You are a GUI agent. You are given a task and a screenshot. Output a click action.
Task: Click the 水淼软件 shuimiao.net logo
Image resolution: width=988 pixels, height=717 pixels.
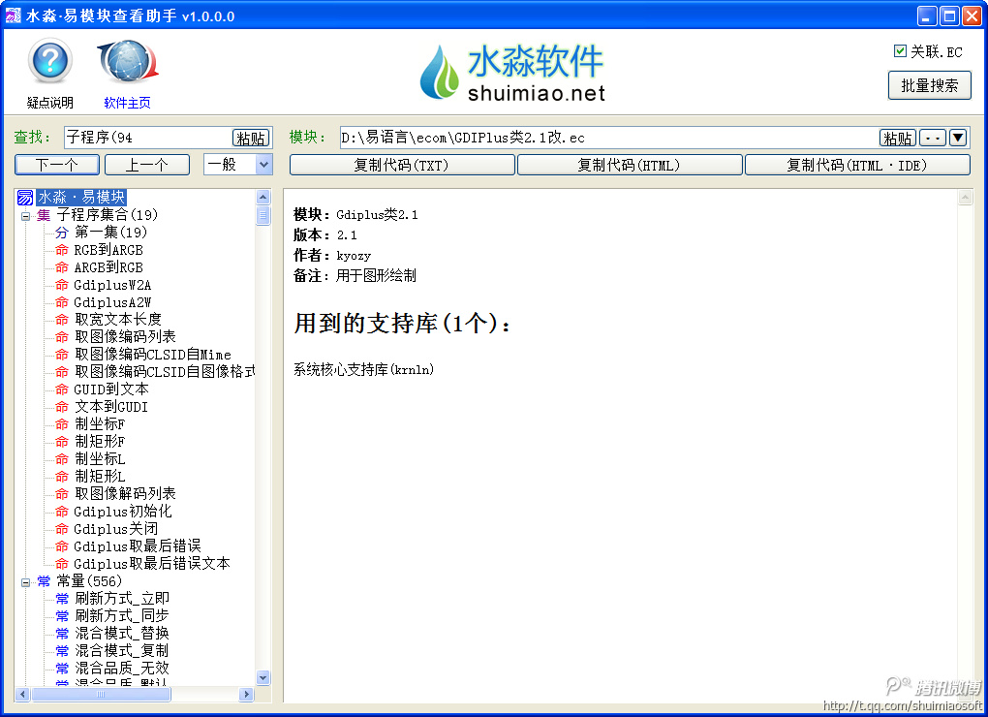click(511, 73)
